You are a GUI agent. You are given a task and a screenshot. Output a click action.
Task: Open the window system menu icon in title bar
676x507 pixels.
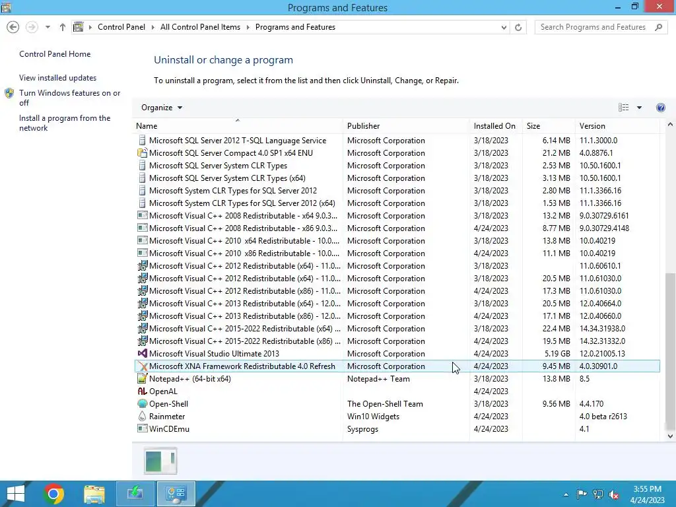point(6,7)
